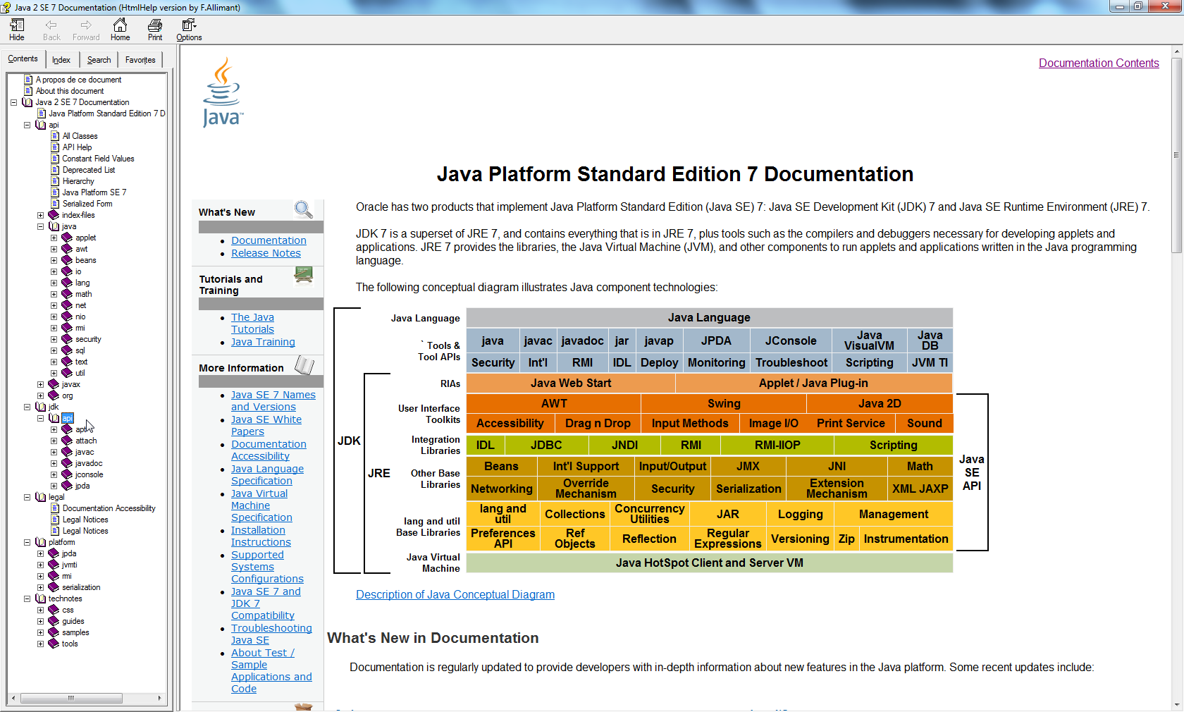Click the Java logo image
Image resolution: width=1184 pixels, height=712 pixels.
click(x=223, y=92)
